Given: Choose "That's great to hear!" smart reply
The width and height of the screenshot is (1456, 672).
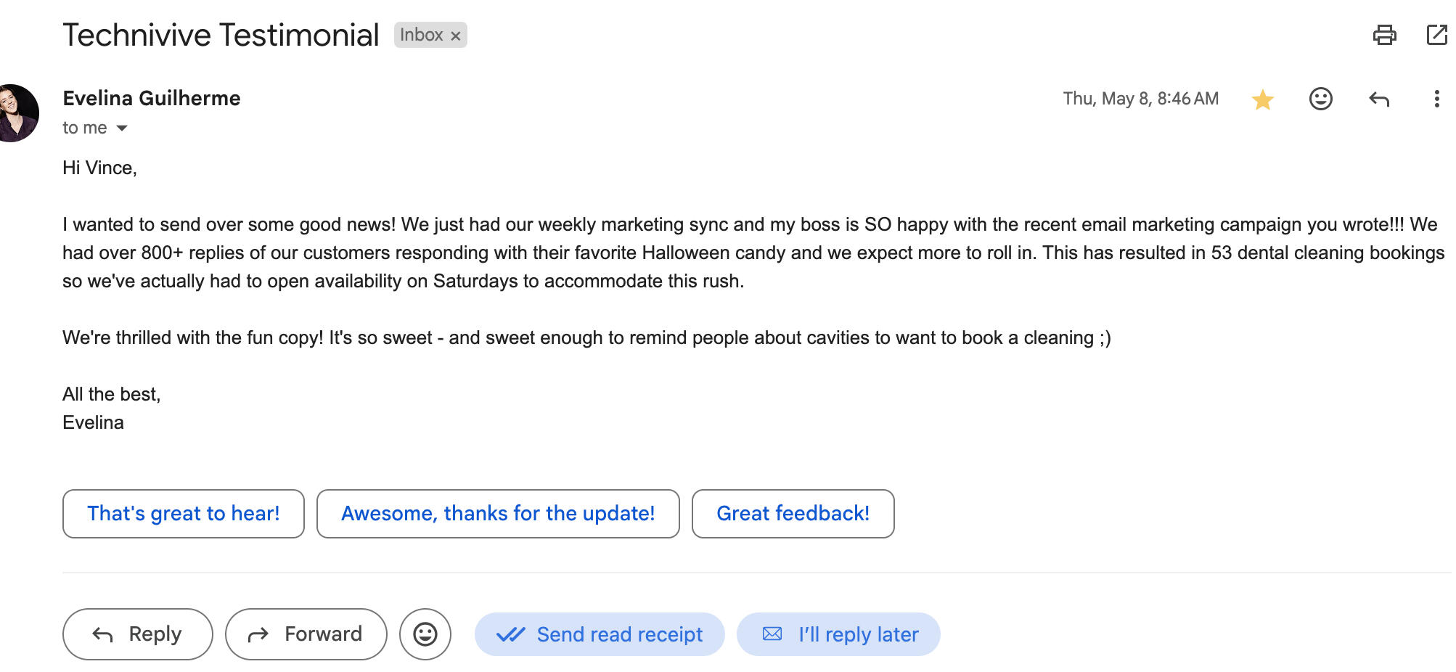Looking at the screenshot, I should (183, 514).
